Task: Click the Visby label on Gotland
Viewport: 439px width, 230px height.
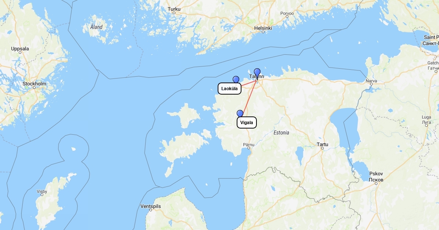Action: 42,191
